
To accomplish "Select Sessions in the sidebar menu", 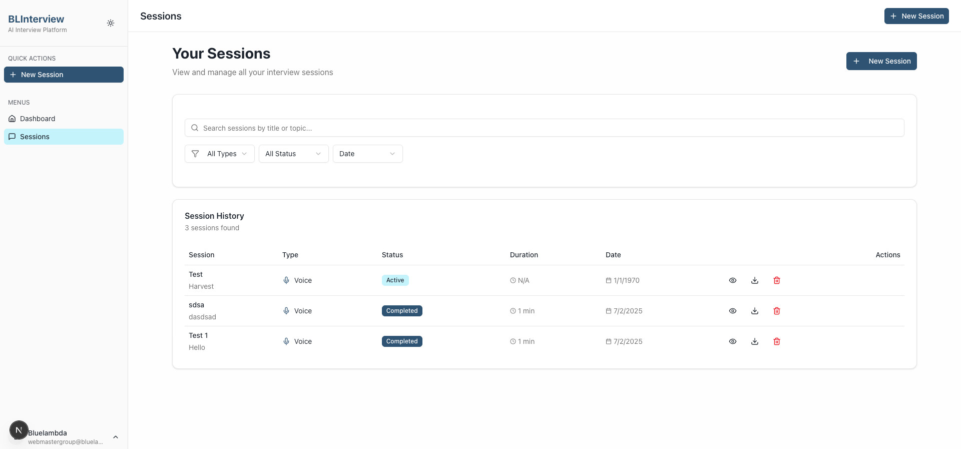I will pyautogui.click(x=35, y=137).
